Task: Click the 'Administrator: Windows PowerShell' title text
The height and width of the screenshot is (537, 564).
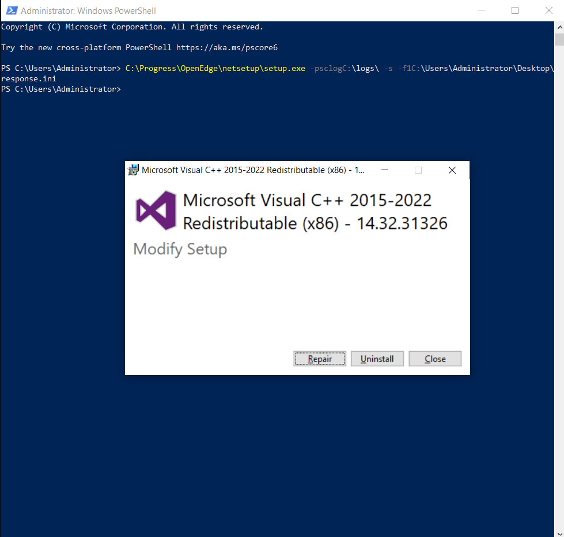Action: [88, 11]
